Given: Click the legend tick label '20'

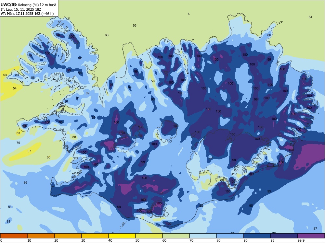Looking at the screenshot, I should pos(56,240).
